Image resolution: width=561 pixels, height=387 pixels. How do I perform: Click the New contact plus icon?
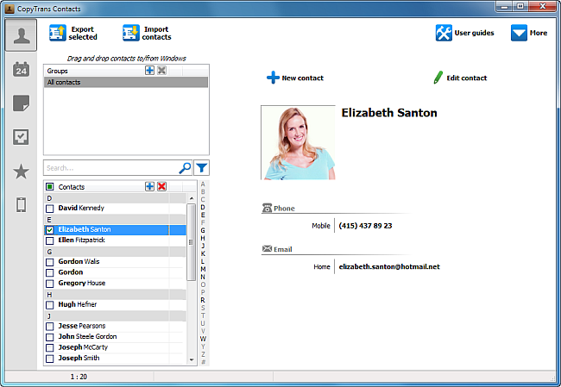click(273, 78)
